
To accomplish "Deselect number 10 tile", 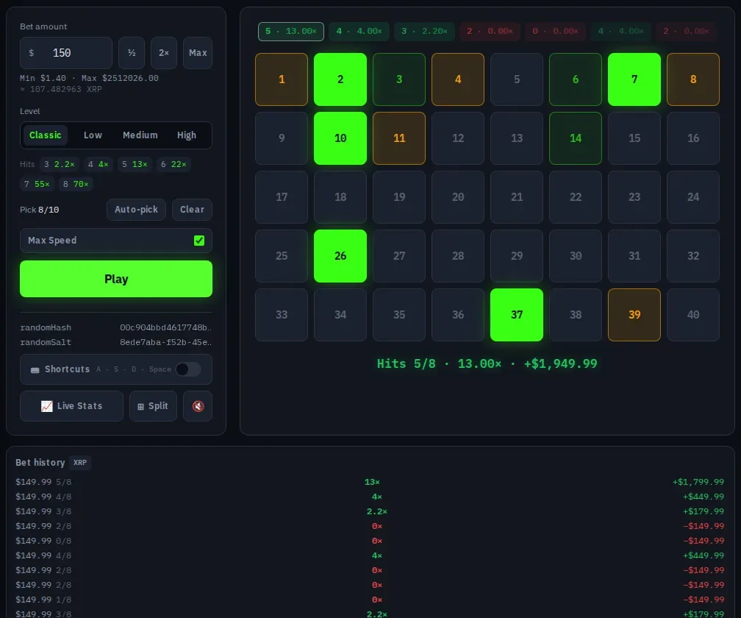I will click(x=340, y=138).
